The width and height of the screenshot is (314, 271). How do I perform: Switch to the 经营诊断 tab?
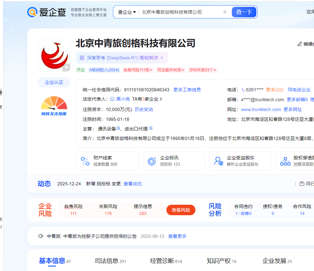(x=166, y=261)
